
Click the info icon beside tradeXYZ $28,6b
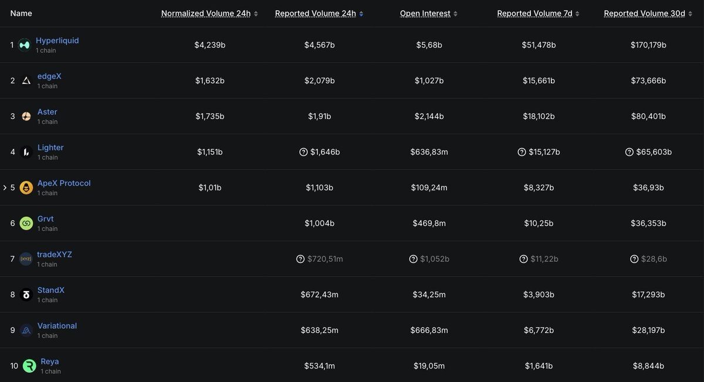[x=634, y=259]
